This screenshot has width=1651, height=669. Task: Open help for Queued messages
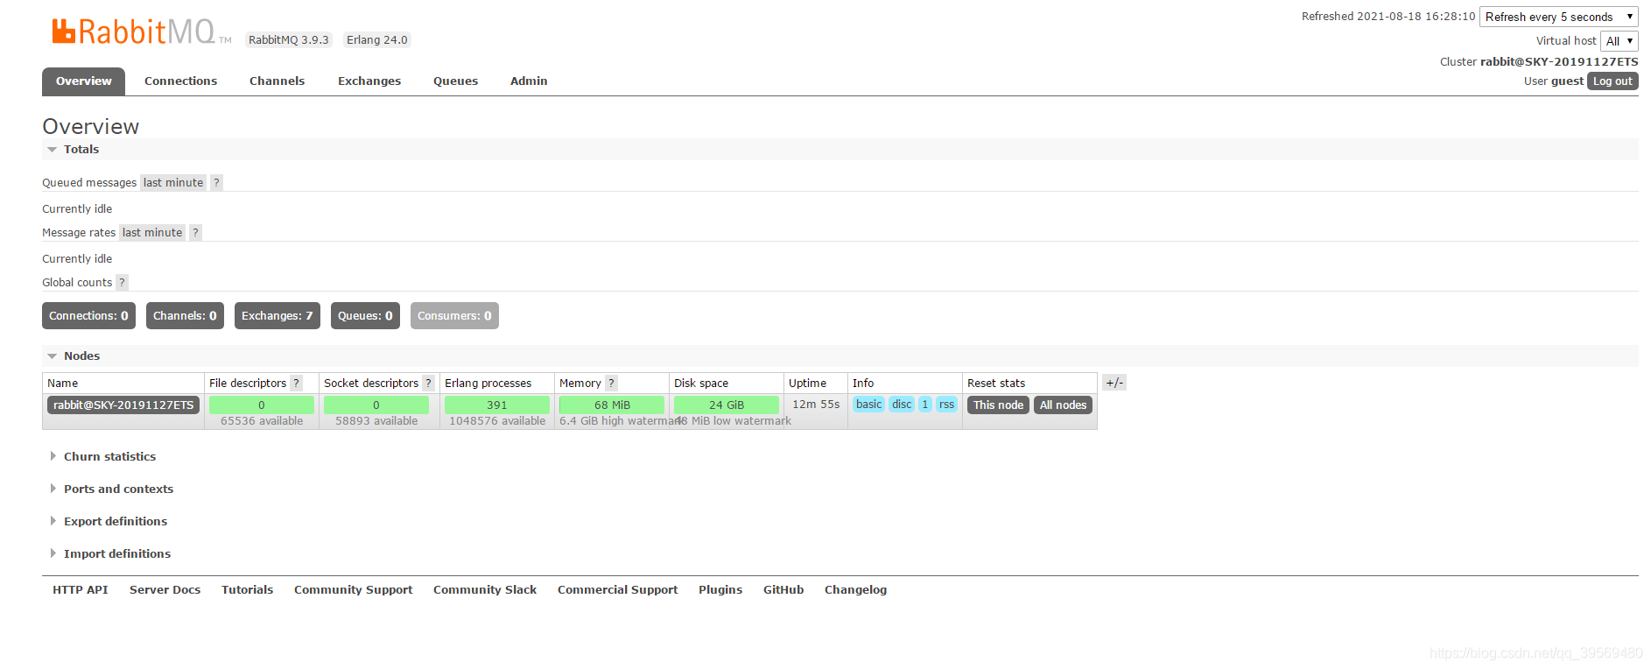[216, 182]
